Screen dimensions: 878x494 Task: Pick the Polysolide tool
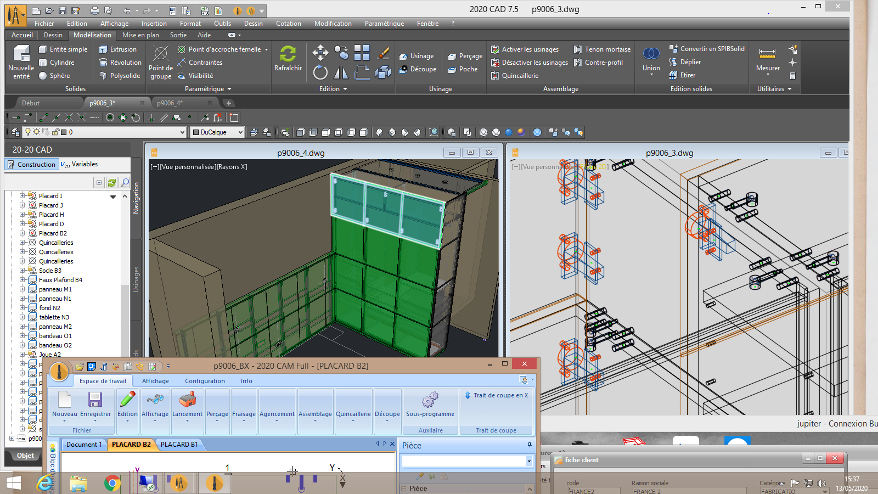point(119,76)
